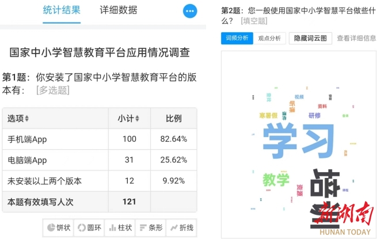Viewport: 377px width, 239px height.
Task: Switch to the 统计结果 tab
Action: click(62, 10)
